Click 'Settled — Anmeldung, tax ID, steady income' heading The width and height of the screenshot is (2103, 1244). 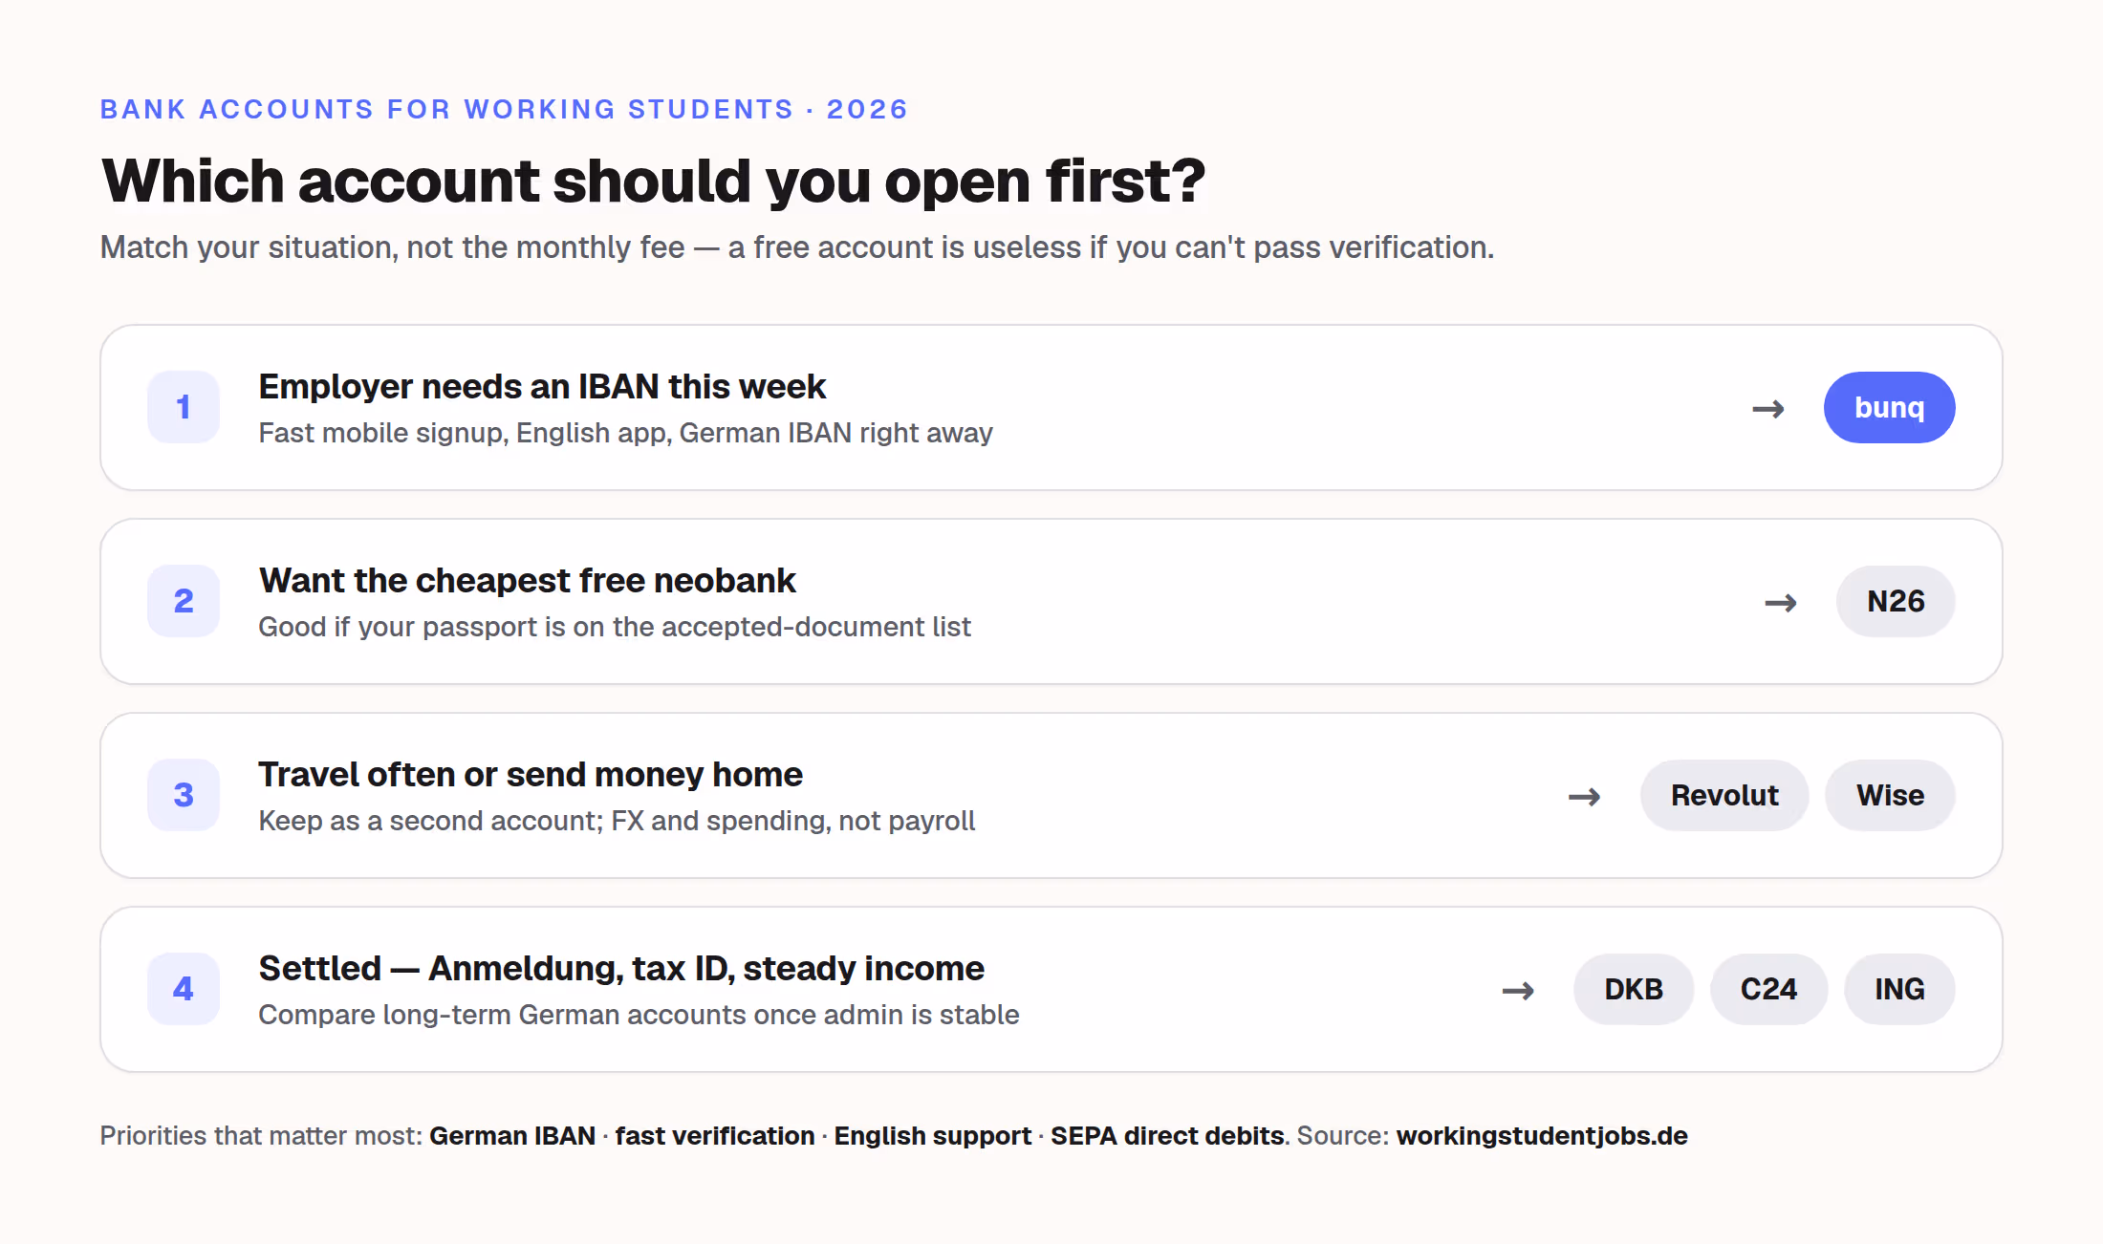621,968
